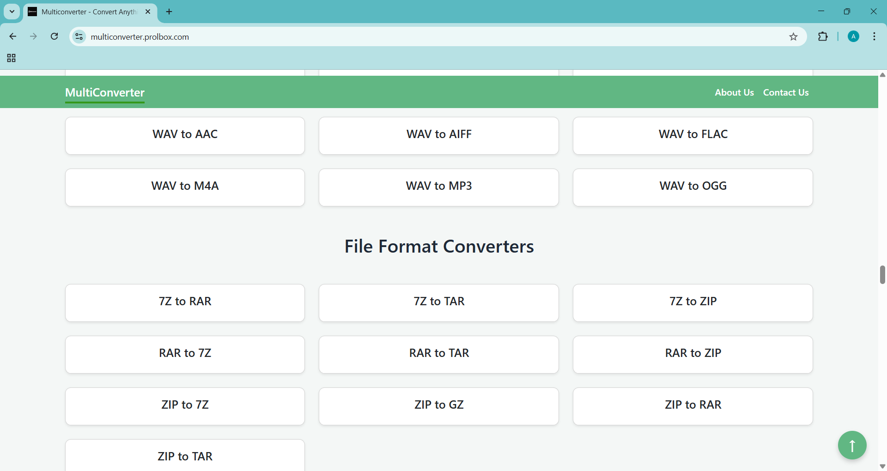887x471 pixels.
Task: Bookmark this page with the star icon
Action: pyautogui.click(x=793, y=37)
